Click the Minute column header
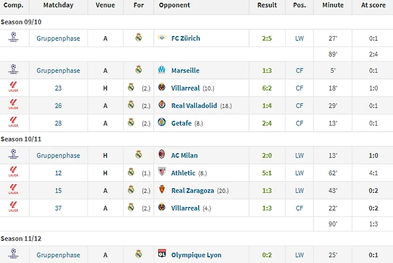 point(333,5)
